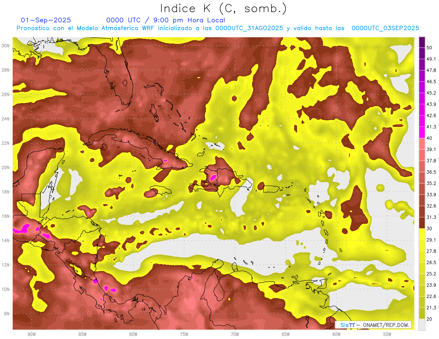
Task: Click the time label '0000 UTC / 9:00 pm Hora Local'
Action: pyautogui.click(x=166, y=20)
